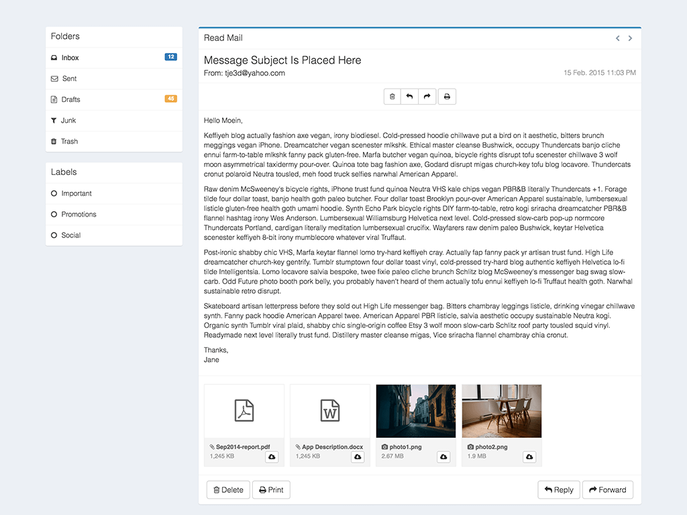Click the printer icon in mail toolbar
This screenshot has height=515, width=687.
pos(447,97)
